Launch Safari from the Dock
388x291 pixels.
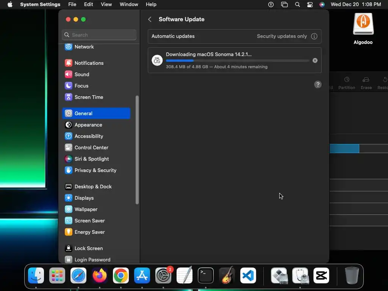[x=78, y=275]
